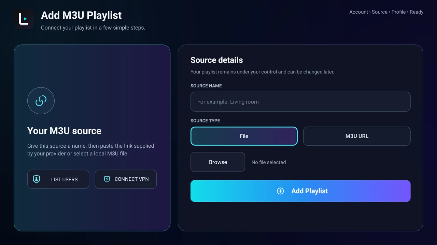Select the File source type

pos(244,136)
